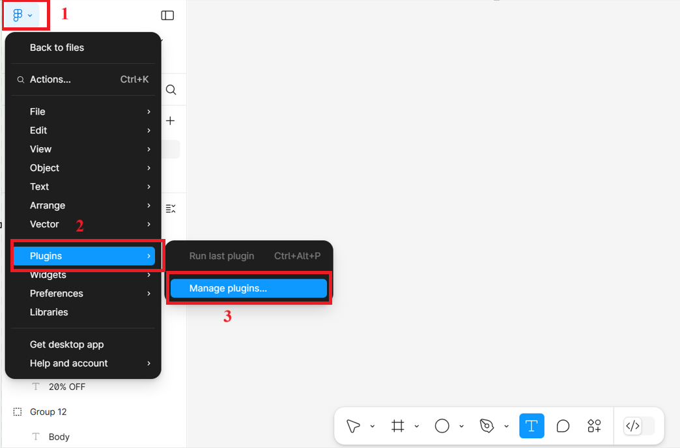Click Back to files
This screenshot has width=680, height=448.
point(57,48)
